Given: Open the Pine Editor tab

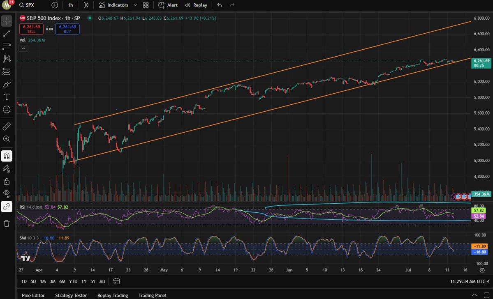Looking at the screenshot, I should [33, 295].
